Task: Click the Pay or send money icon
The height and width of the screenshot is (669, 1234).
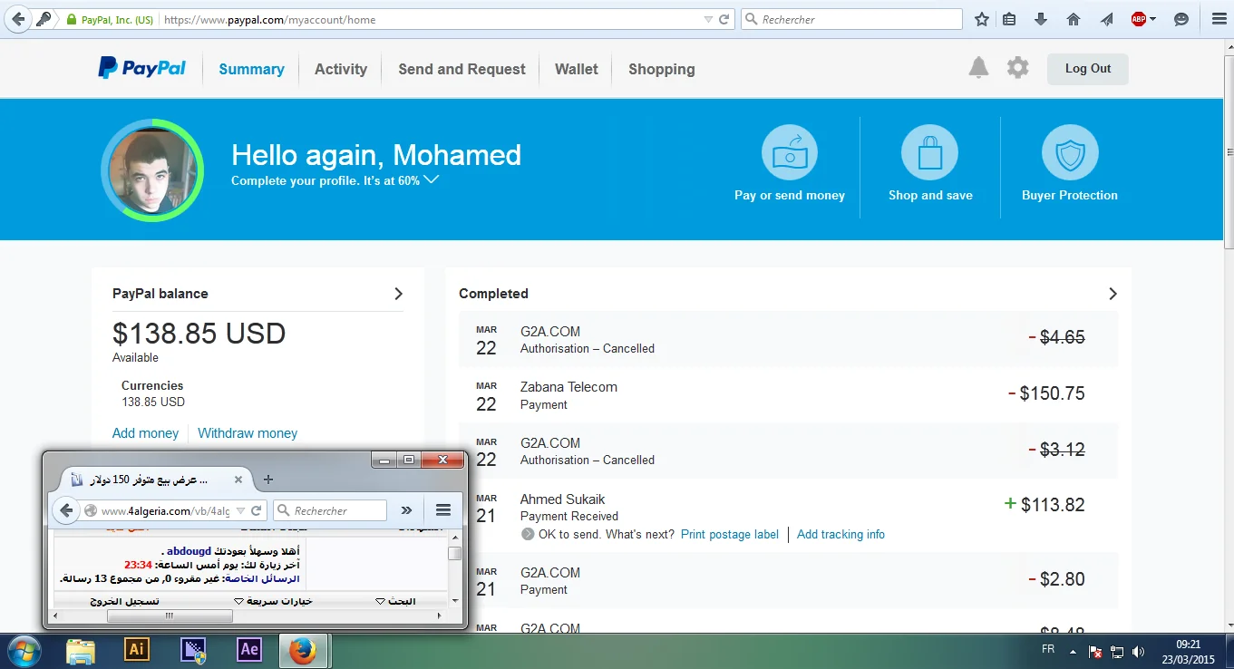Action: pyautogui.click(x=789, y=152)
